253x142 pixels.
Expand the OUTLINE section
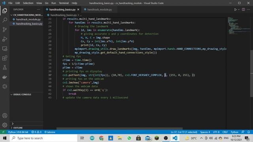18,128
